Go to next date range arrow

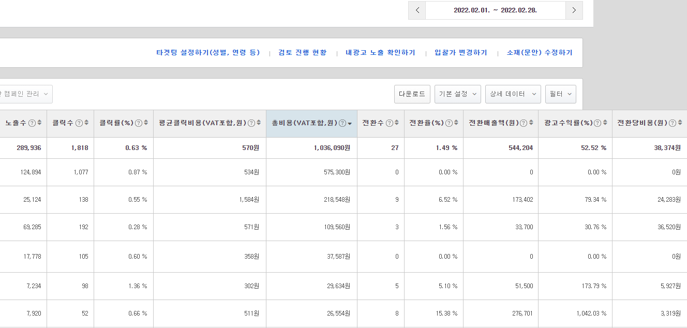point(574,10)
